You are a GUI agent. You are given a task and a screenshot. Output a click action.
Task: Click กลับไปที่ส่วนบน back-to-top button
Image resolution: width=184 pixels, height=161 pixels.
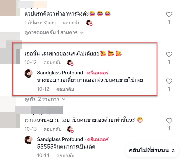pos(152,150)
